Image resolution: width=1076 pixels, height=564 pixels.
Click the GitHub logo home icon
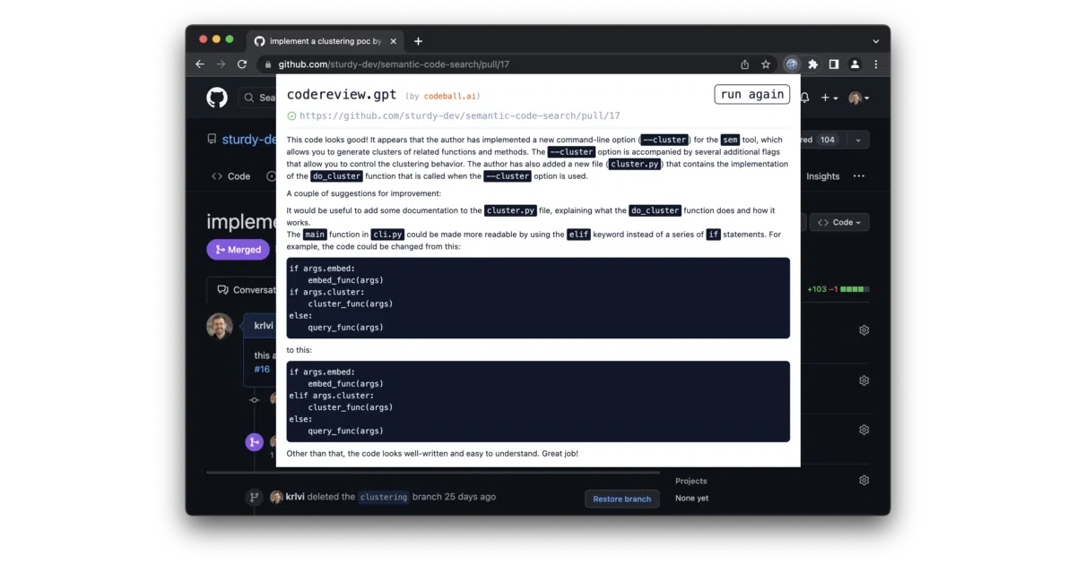217,98
